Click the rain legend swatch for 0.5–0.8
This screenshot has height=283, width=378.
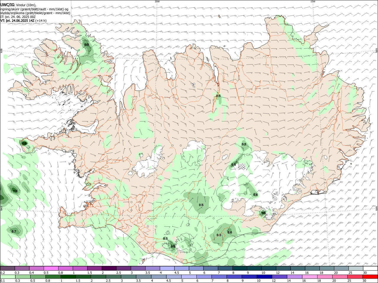pyautogui.click(x=38, y=277)
